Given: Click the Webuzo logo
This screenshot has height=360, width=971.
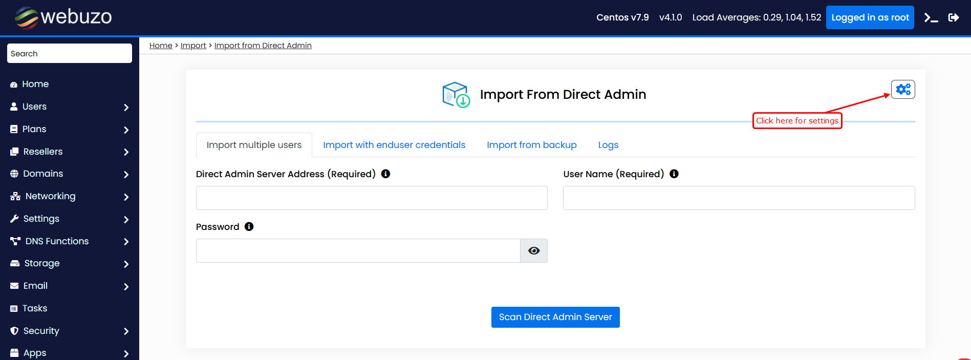Looking at the screenshot, I should (63, 17).
